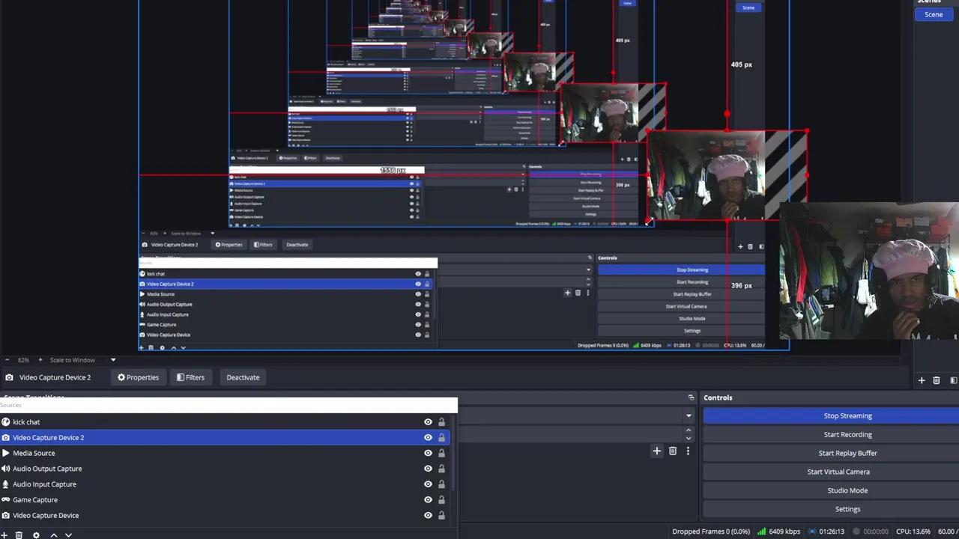The height and width of the screenshot is (539, 959).
Task: Open transition options three-dot menu
Action: click(x=688, y=451)
